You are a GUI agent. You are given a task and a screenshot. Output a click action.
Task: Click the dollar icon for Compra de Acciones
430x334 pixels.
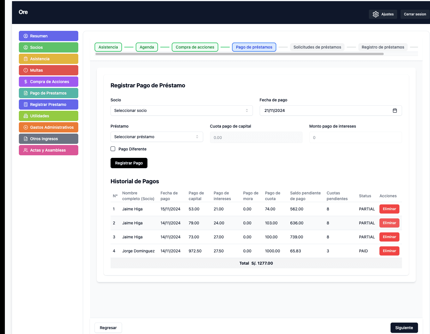(x=26, y=82)
